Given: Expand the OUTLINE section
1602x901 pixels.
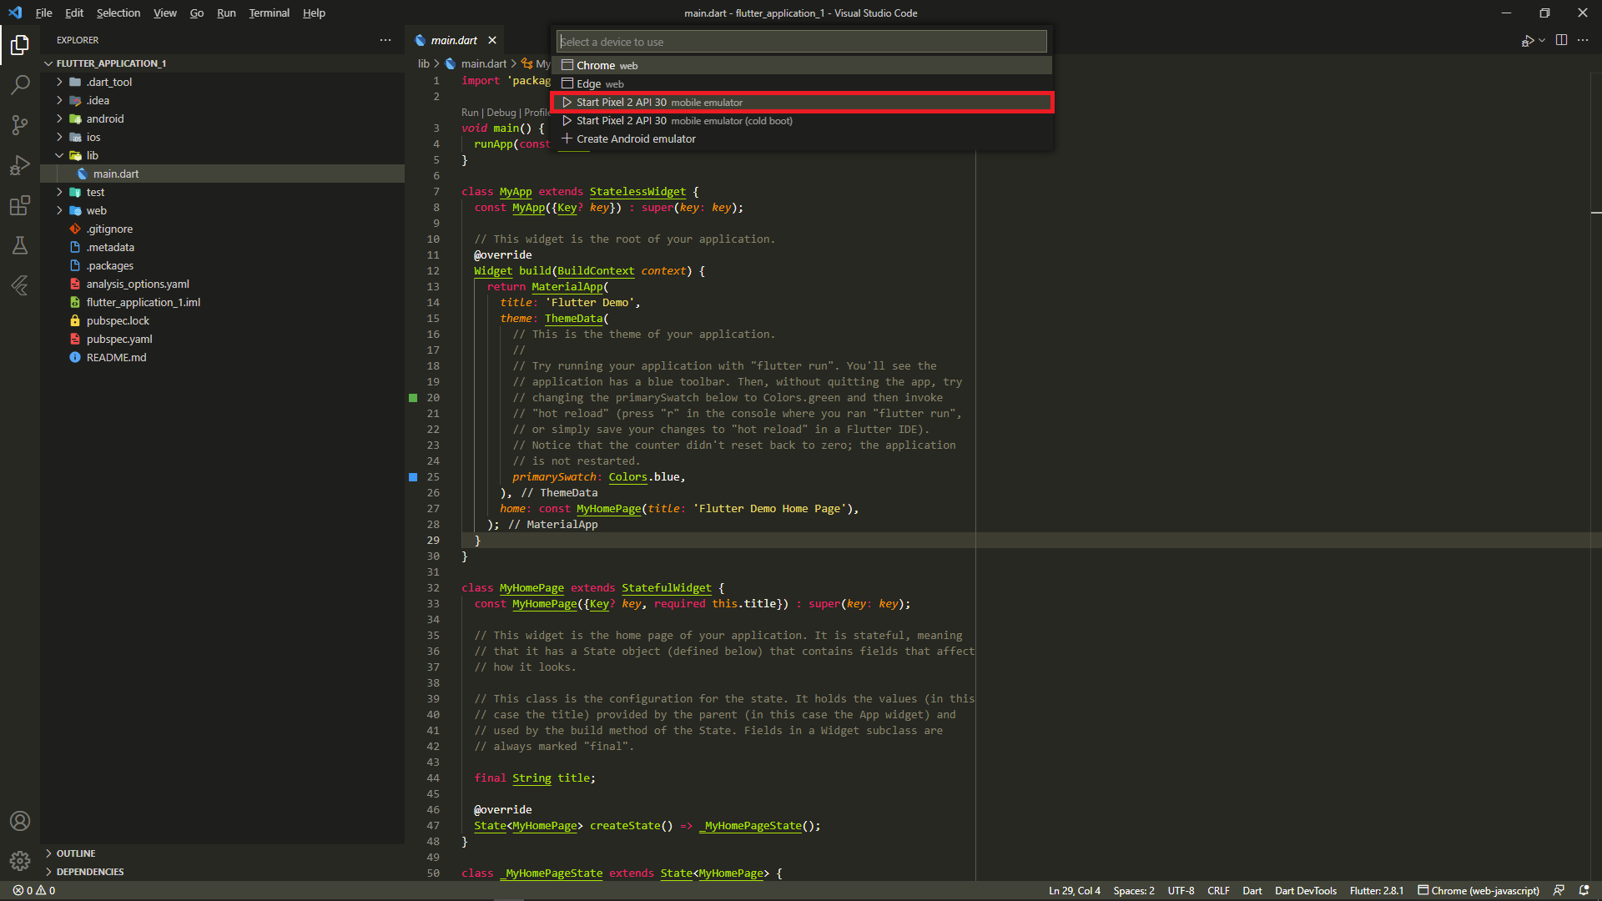Looking at the screenshot, I should [75, 853].
